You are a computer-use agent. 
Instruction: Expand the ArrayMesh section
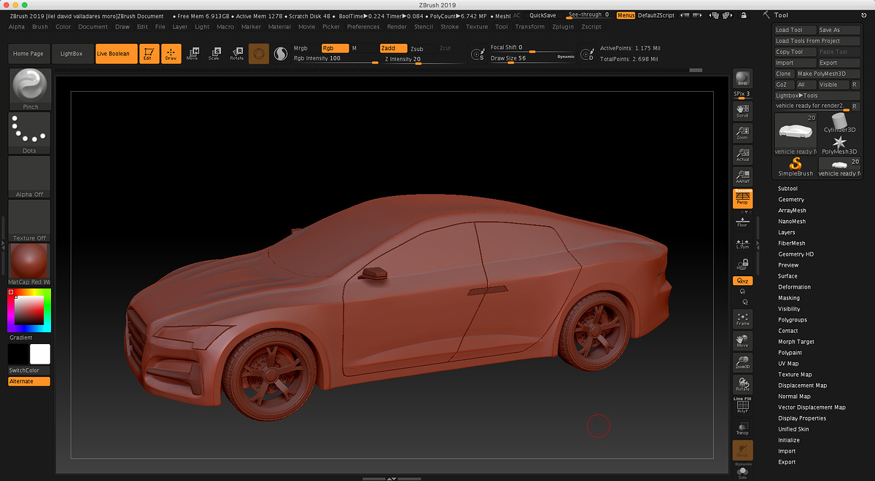click(x=792, y=211)
